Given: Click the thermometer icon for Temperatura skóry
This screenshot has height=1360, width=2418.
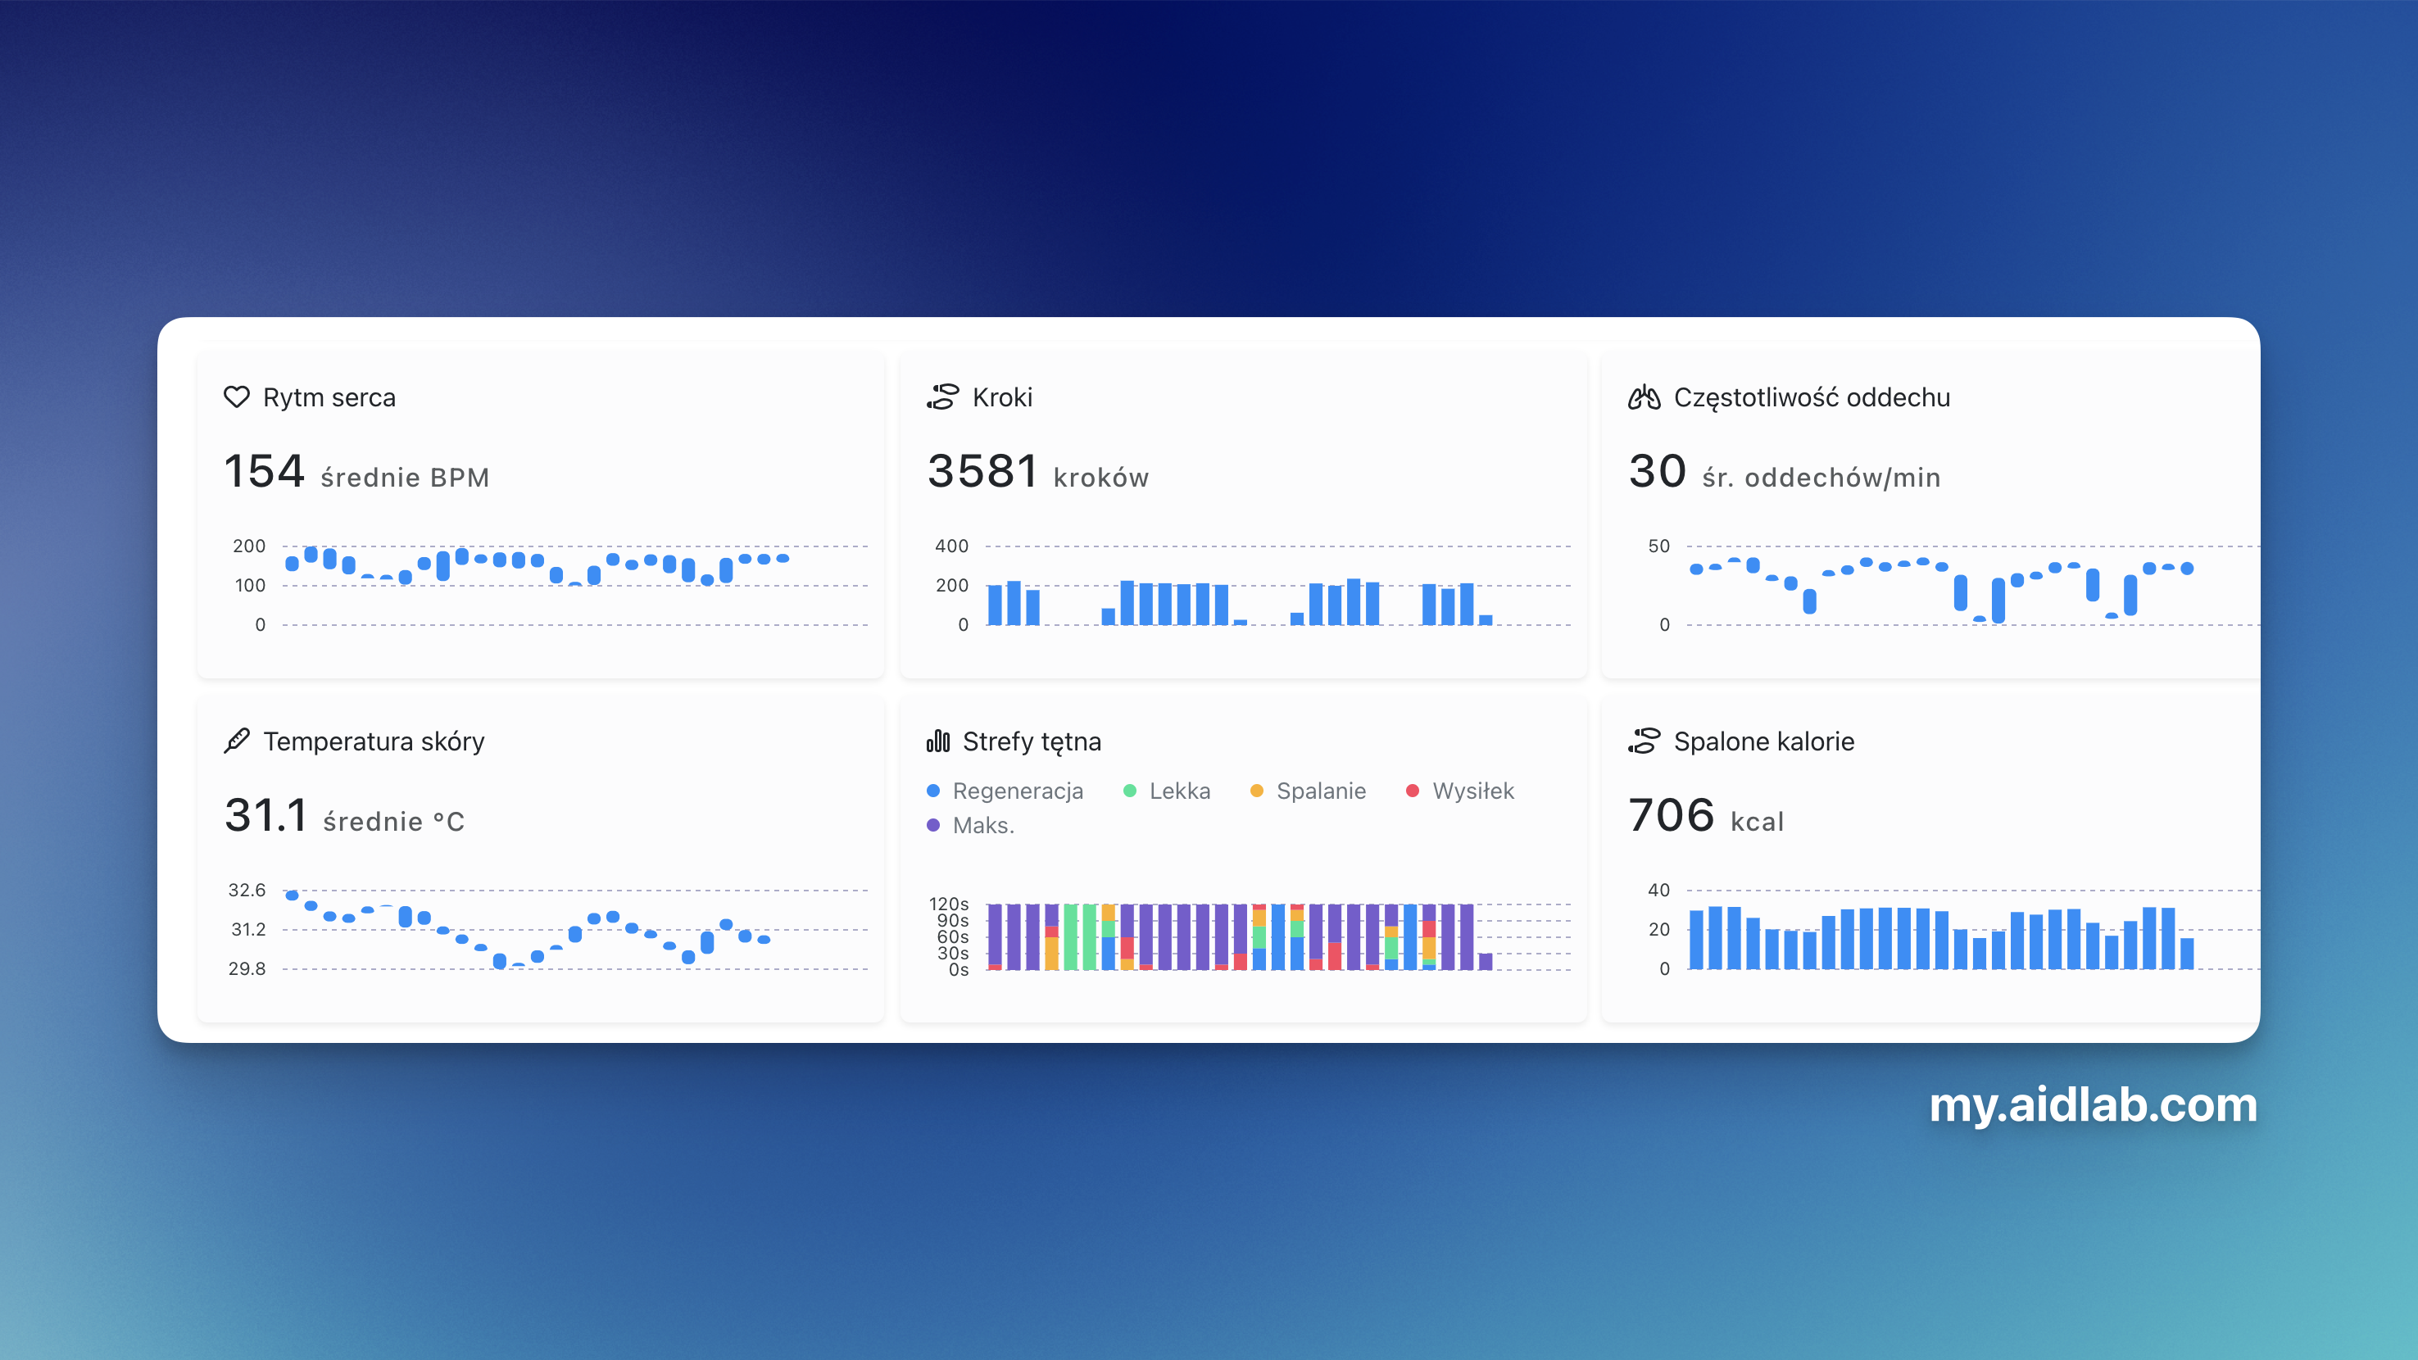Looking at the screenshot, I should 237,741.
